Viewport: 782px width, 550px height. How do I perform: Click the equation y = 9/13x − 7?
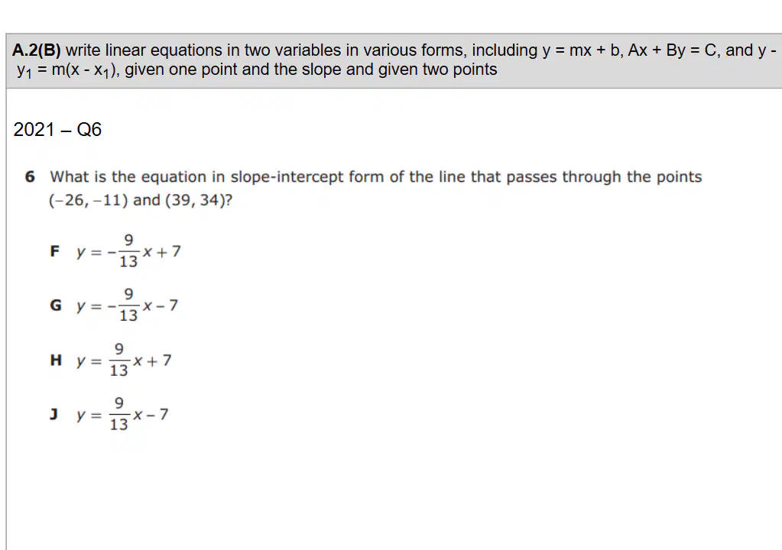tap(122, 414)
